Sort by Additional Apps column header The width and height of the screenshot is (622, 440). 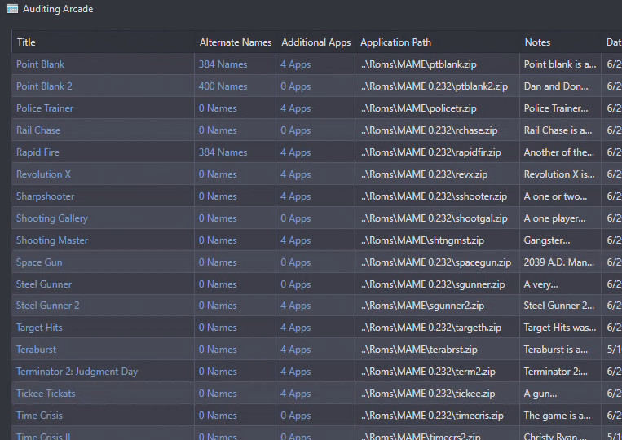(x=316, y=42)
